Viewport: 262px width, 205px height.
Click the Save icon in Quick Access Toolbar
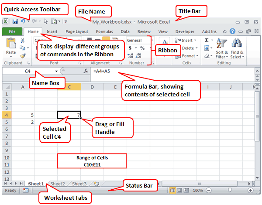click(15, 21)
